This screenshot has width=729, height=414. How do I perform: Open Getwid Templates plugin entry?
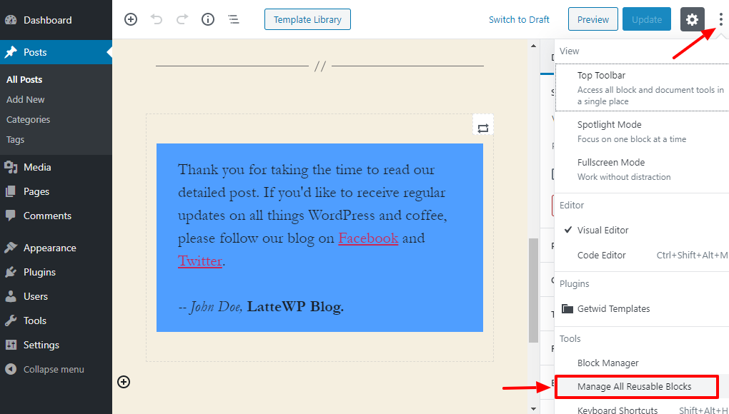(x=613, y=309)
